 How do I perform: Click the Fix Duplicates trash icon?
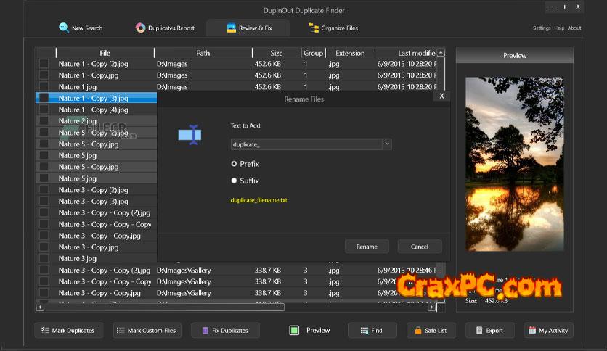coord(204,330)
